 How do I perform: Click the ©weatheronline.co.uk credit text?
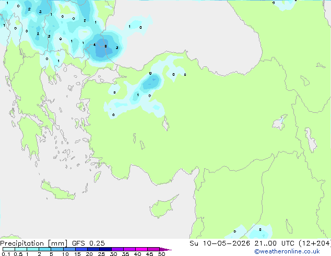pyautogui.click(x=287, y=251)
